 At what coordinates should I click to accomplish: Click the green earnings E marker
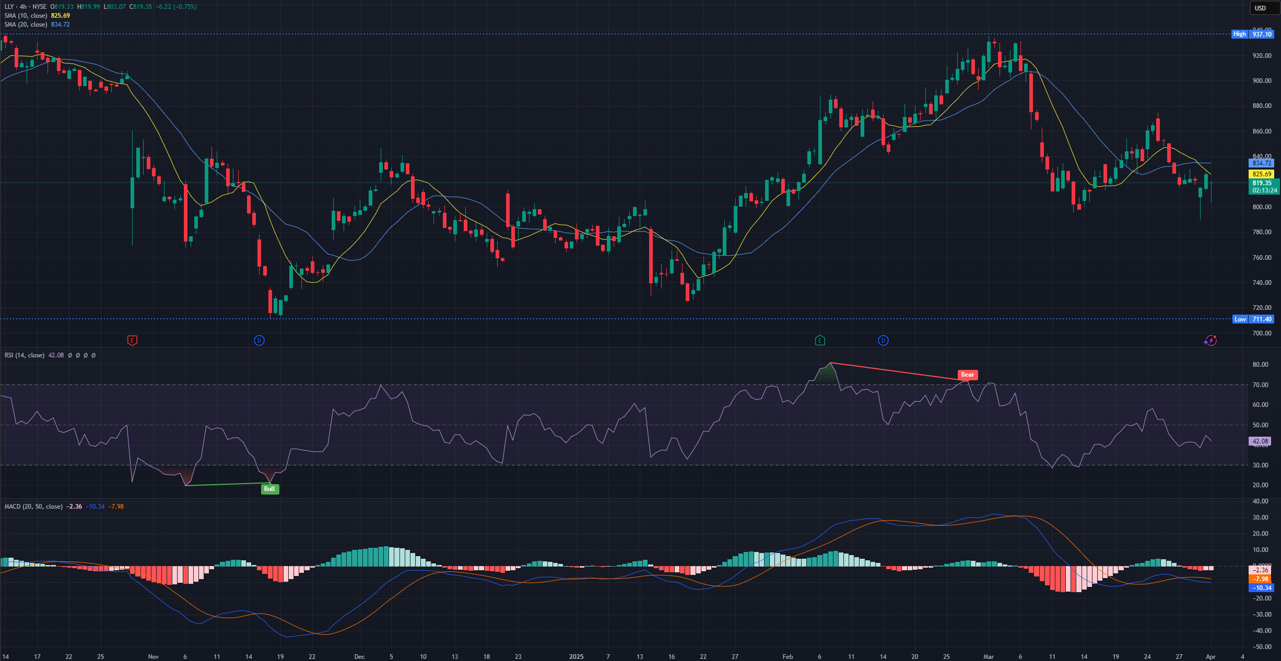[820, 341]
